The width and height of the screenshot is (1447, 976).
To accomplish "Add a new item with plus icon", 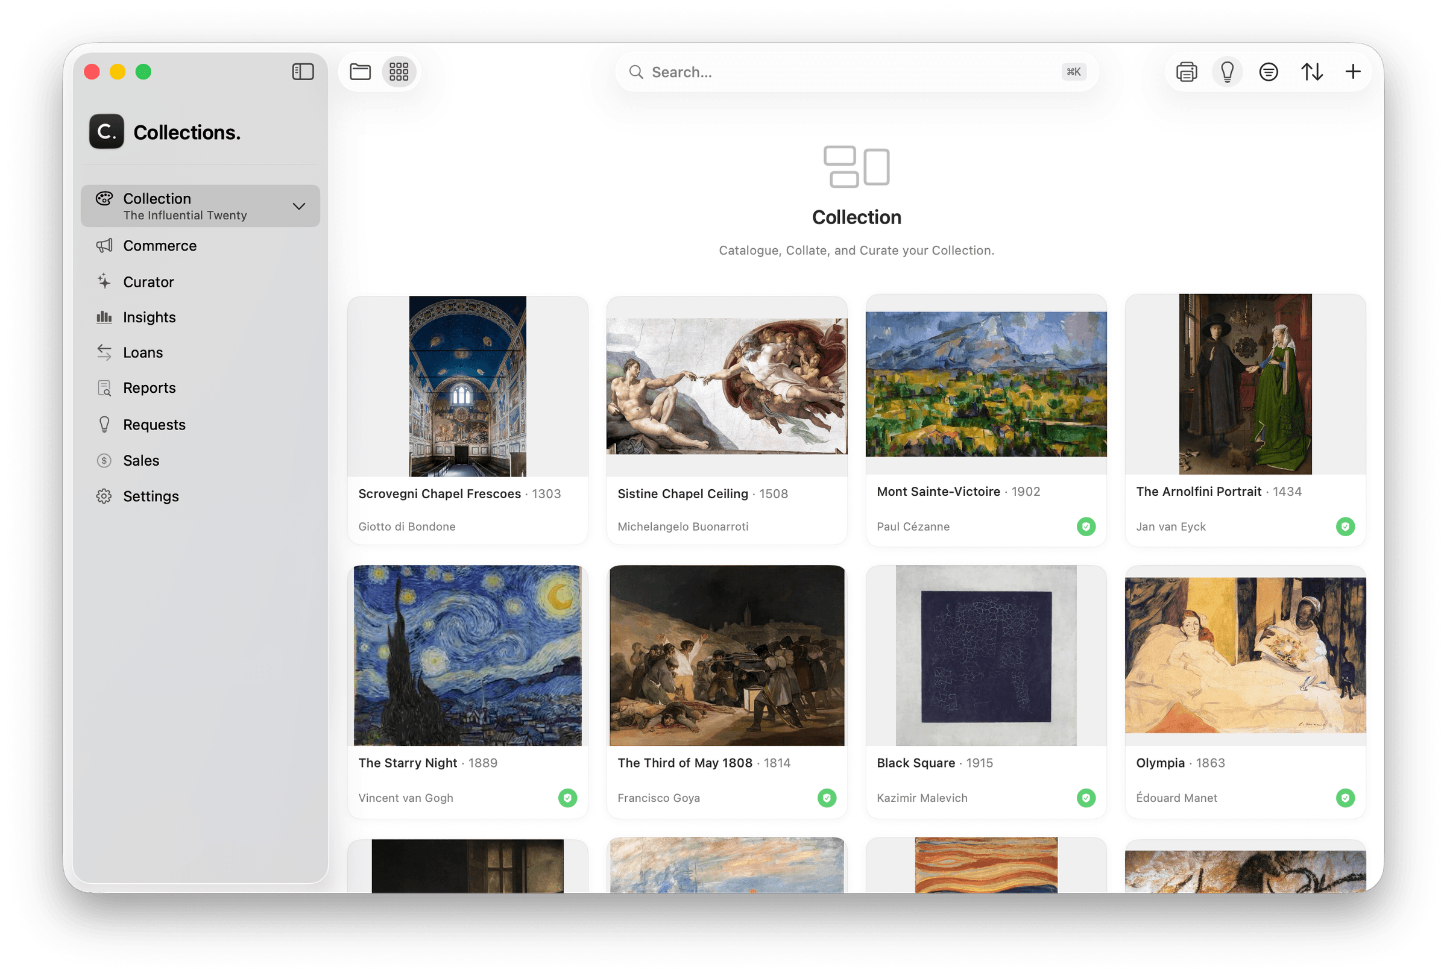I will point(1352,72).
